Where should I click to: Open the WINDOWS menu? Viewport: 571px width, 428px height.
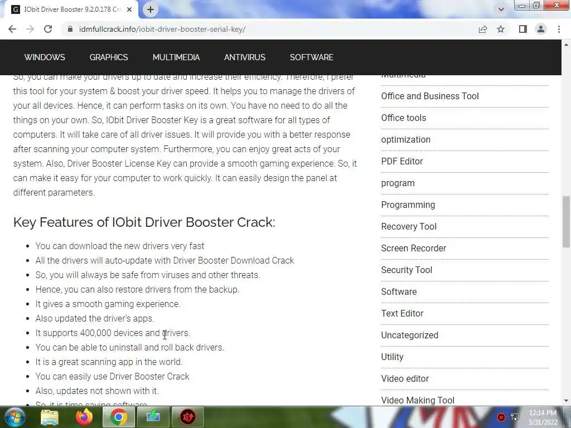(x=45, y=57)
